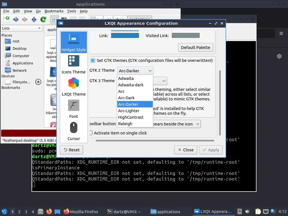This screenshot has height=216, width=288.
Task: Open Help menu in file manager
Action: 84,11
